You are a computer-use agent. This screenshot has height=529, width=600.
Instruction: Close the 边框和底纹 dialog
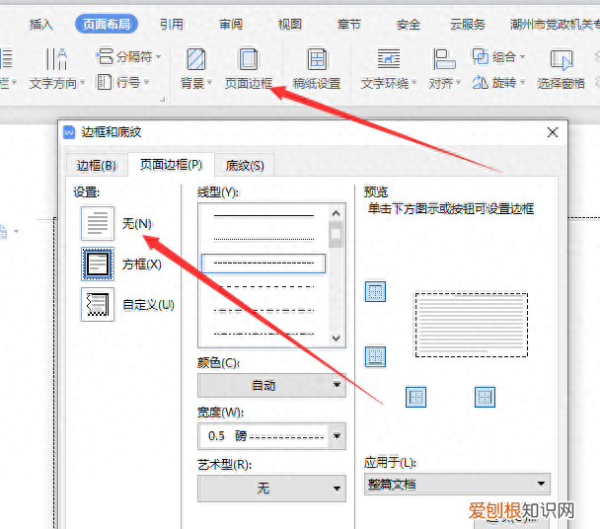tap(553, 132)
